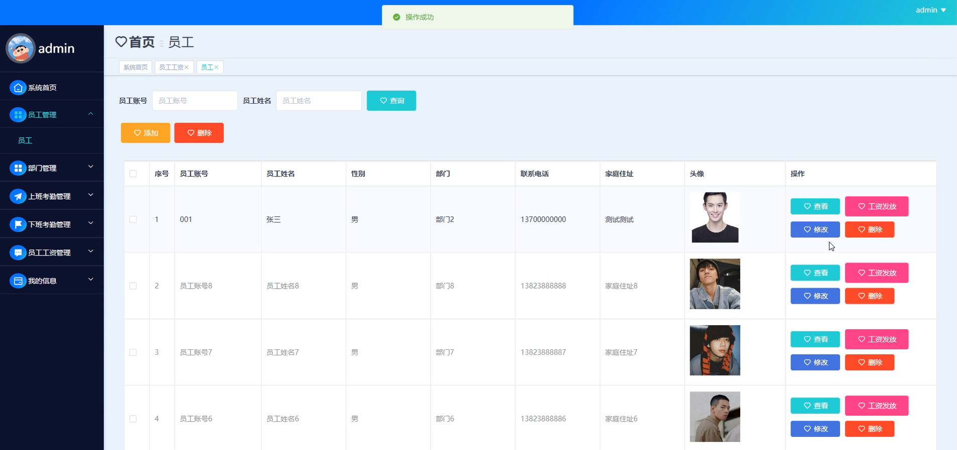957x450 pixels.
Task: Click 删除 for employee 张三
Action: 870,230
